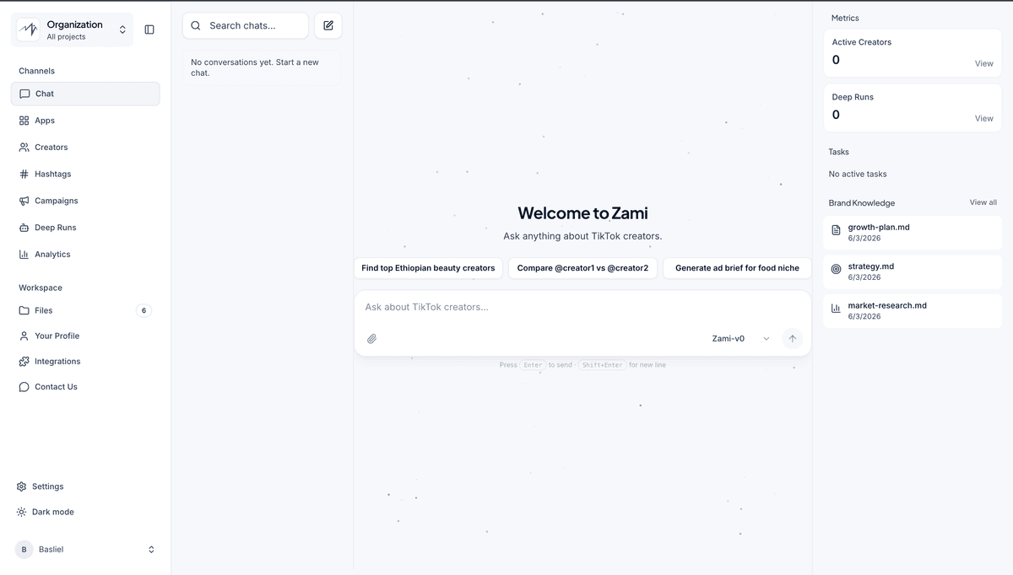1013x575 pixels.
Task: Click the chart icon beside market-research.md
Action: tap(836, 309)
